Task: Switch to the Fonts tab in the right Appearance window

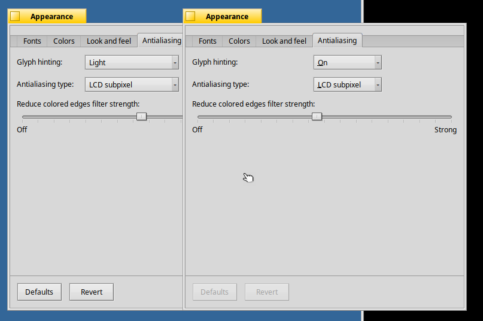Action: point(207,41)
